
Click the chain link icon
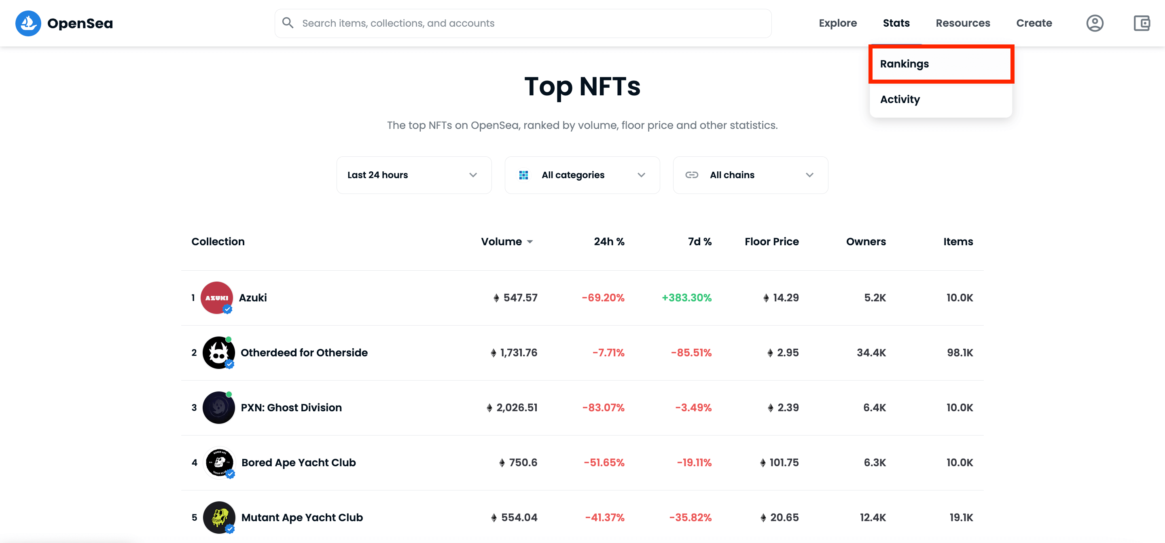coord(691,175)
